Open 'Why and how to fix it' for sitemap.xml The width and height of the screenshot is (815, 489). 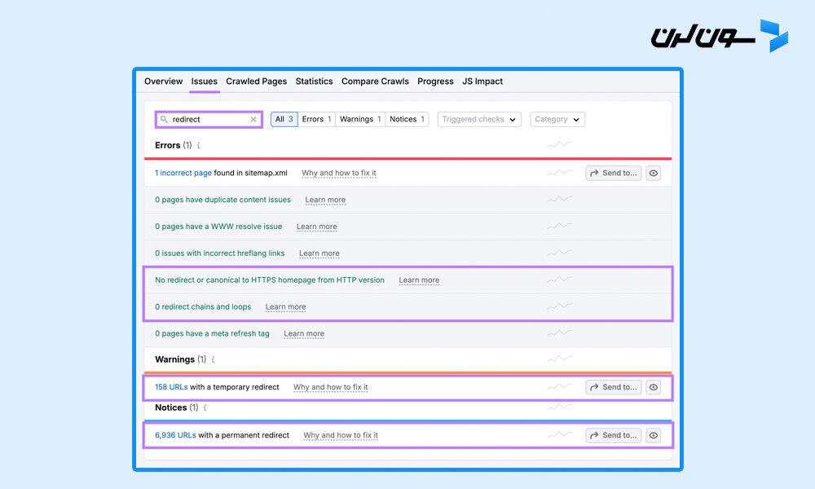click(x=339, y=173)
